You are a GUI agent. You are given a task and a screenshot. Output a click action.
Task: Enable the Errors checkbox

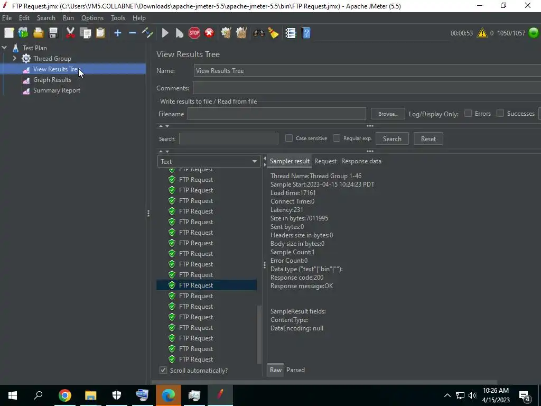pos(468,113)
